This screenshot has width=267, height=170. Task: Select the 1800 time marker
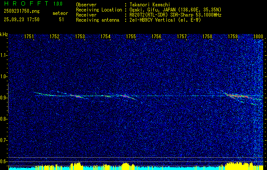tap(258, 37)
